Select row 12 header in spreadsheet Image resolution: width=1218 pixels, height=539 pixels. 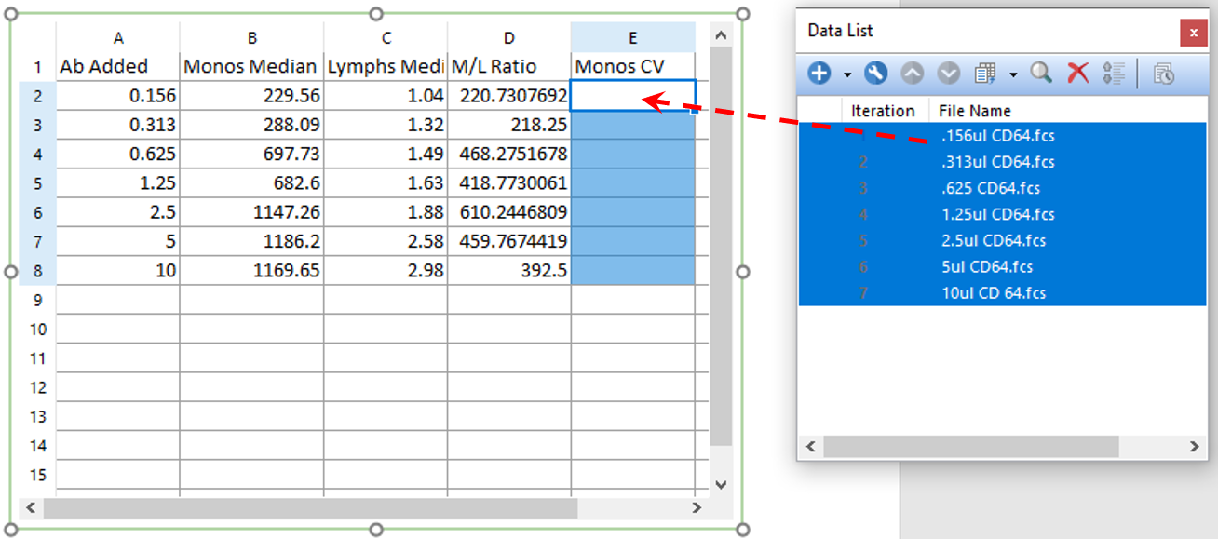pyautogui.click(x=38, y=387)
